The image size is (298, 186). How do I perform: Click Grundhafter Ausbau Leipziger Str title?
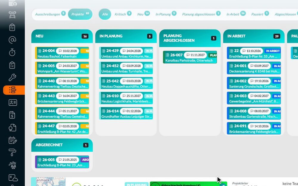(126, 117)
